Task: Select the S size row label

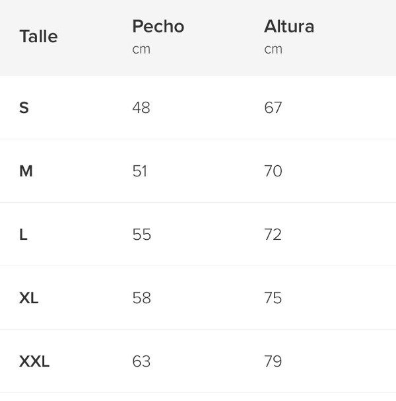Action: [24, 108]
